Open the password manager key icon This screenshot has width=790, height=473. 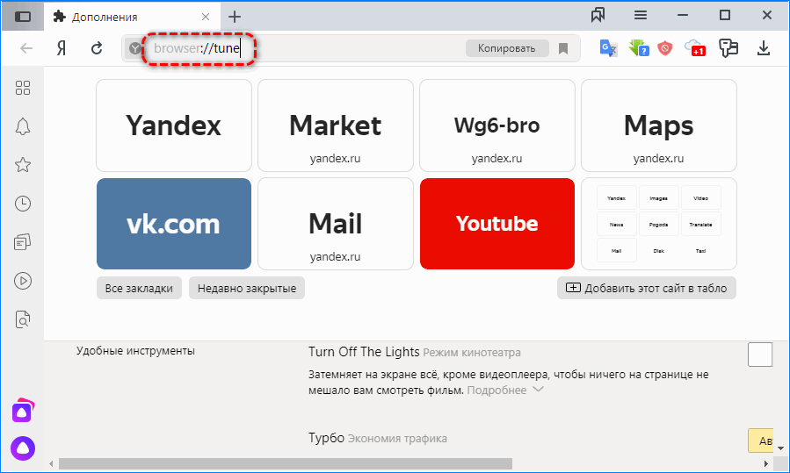728,48
